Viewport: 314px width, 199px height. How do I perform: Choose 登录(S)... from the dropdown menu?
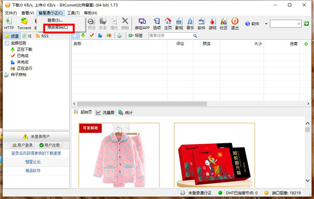55,20
